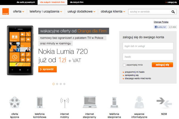The height and width of the screenshot is (119, 179).
Task: Select the telefonia stacjonarna icon
Action: tap(114, 102)
